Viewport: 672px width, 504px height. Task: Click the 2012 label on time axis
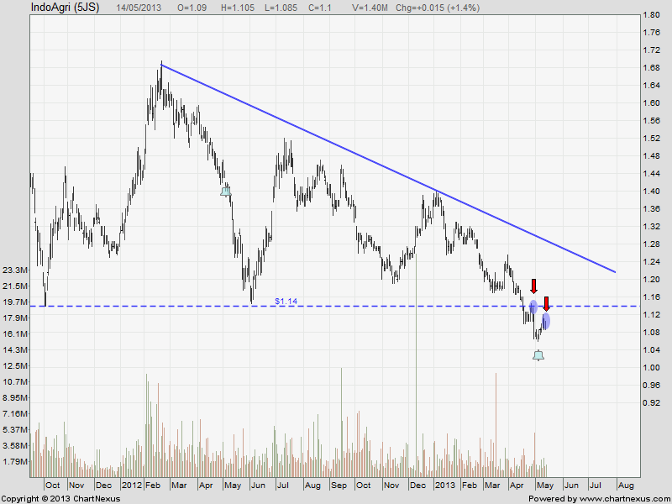[132, 486]
